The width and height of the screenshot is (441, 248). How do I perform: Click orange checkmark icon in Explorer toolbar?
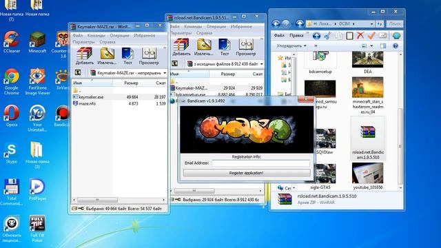click(x=371, y=35)
